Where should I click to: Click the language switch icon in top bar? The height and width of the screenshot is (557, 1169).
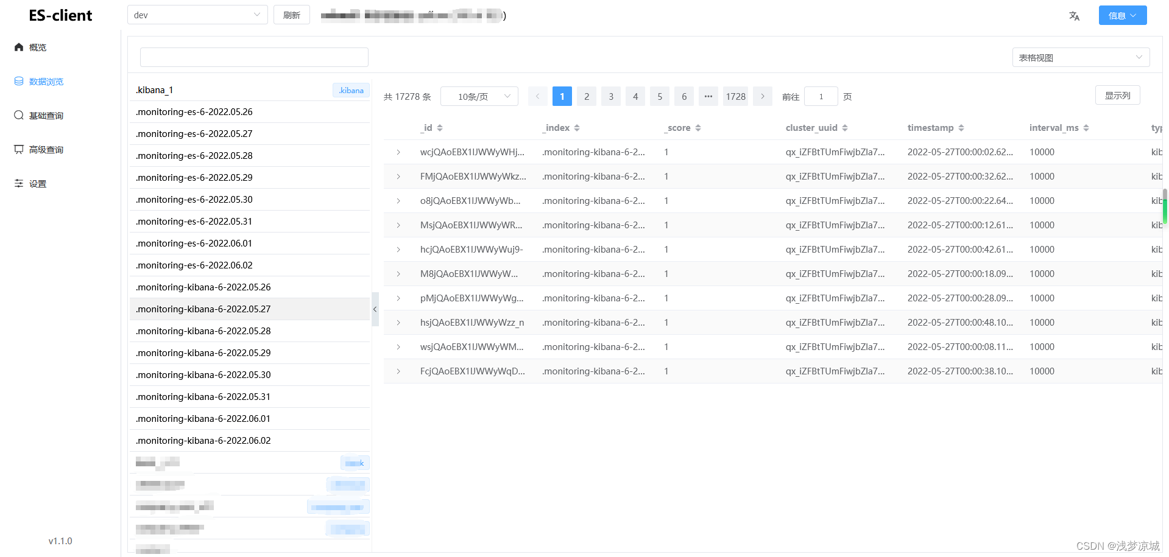click(1074, 15)
